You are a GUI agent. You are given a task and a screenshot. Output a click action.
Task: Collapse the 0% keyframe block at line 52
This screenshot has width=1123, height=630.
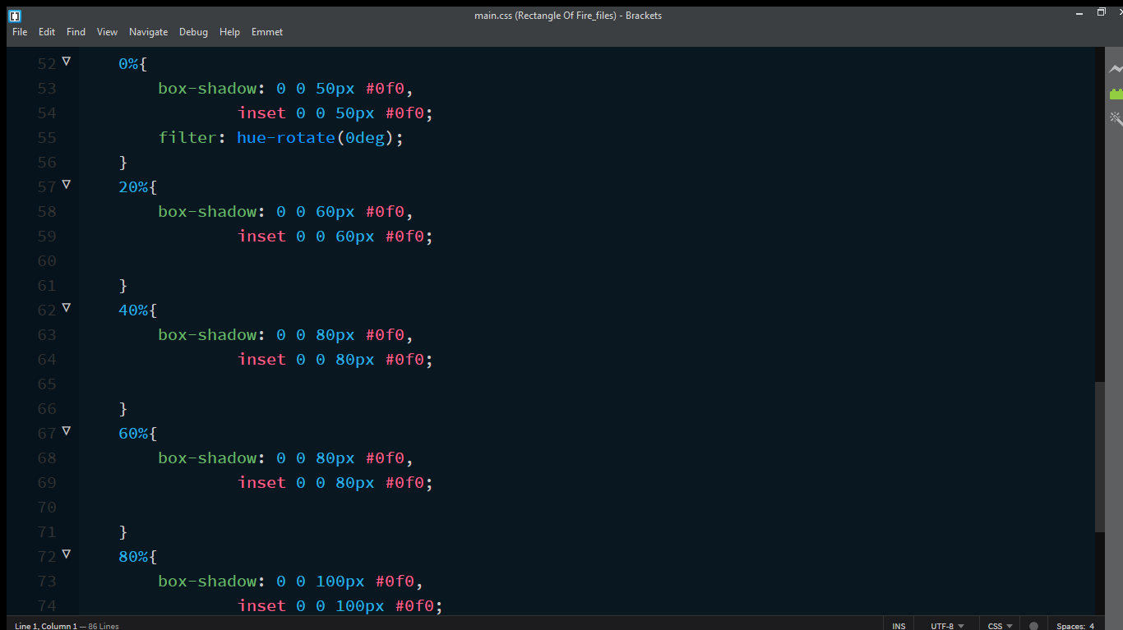66,62
